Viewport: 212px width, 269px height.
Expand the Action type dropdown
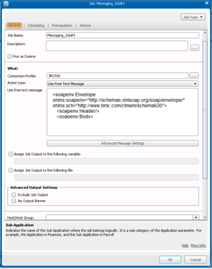pos(123,84)
